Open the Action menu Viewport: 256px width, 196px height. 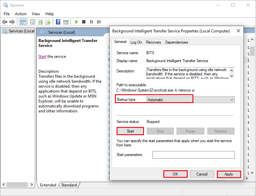[x=21, y=14]
